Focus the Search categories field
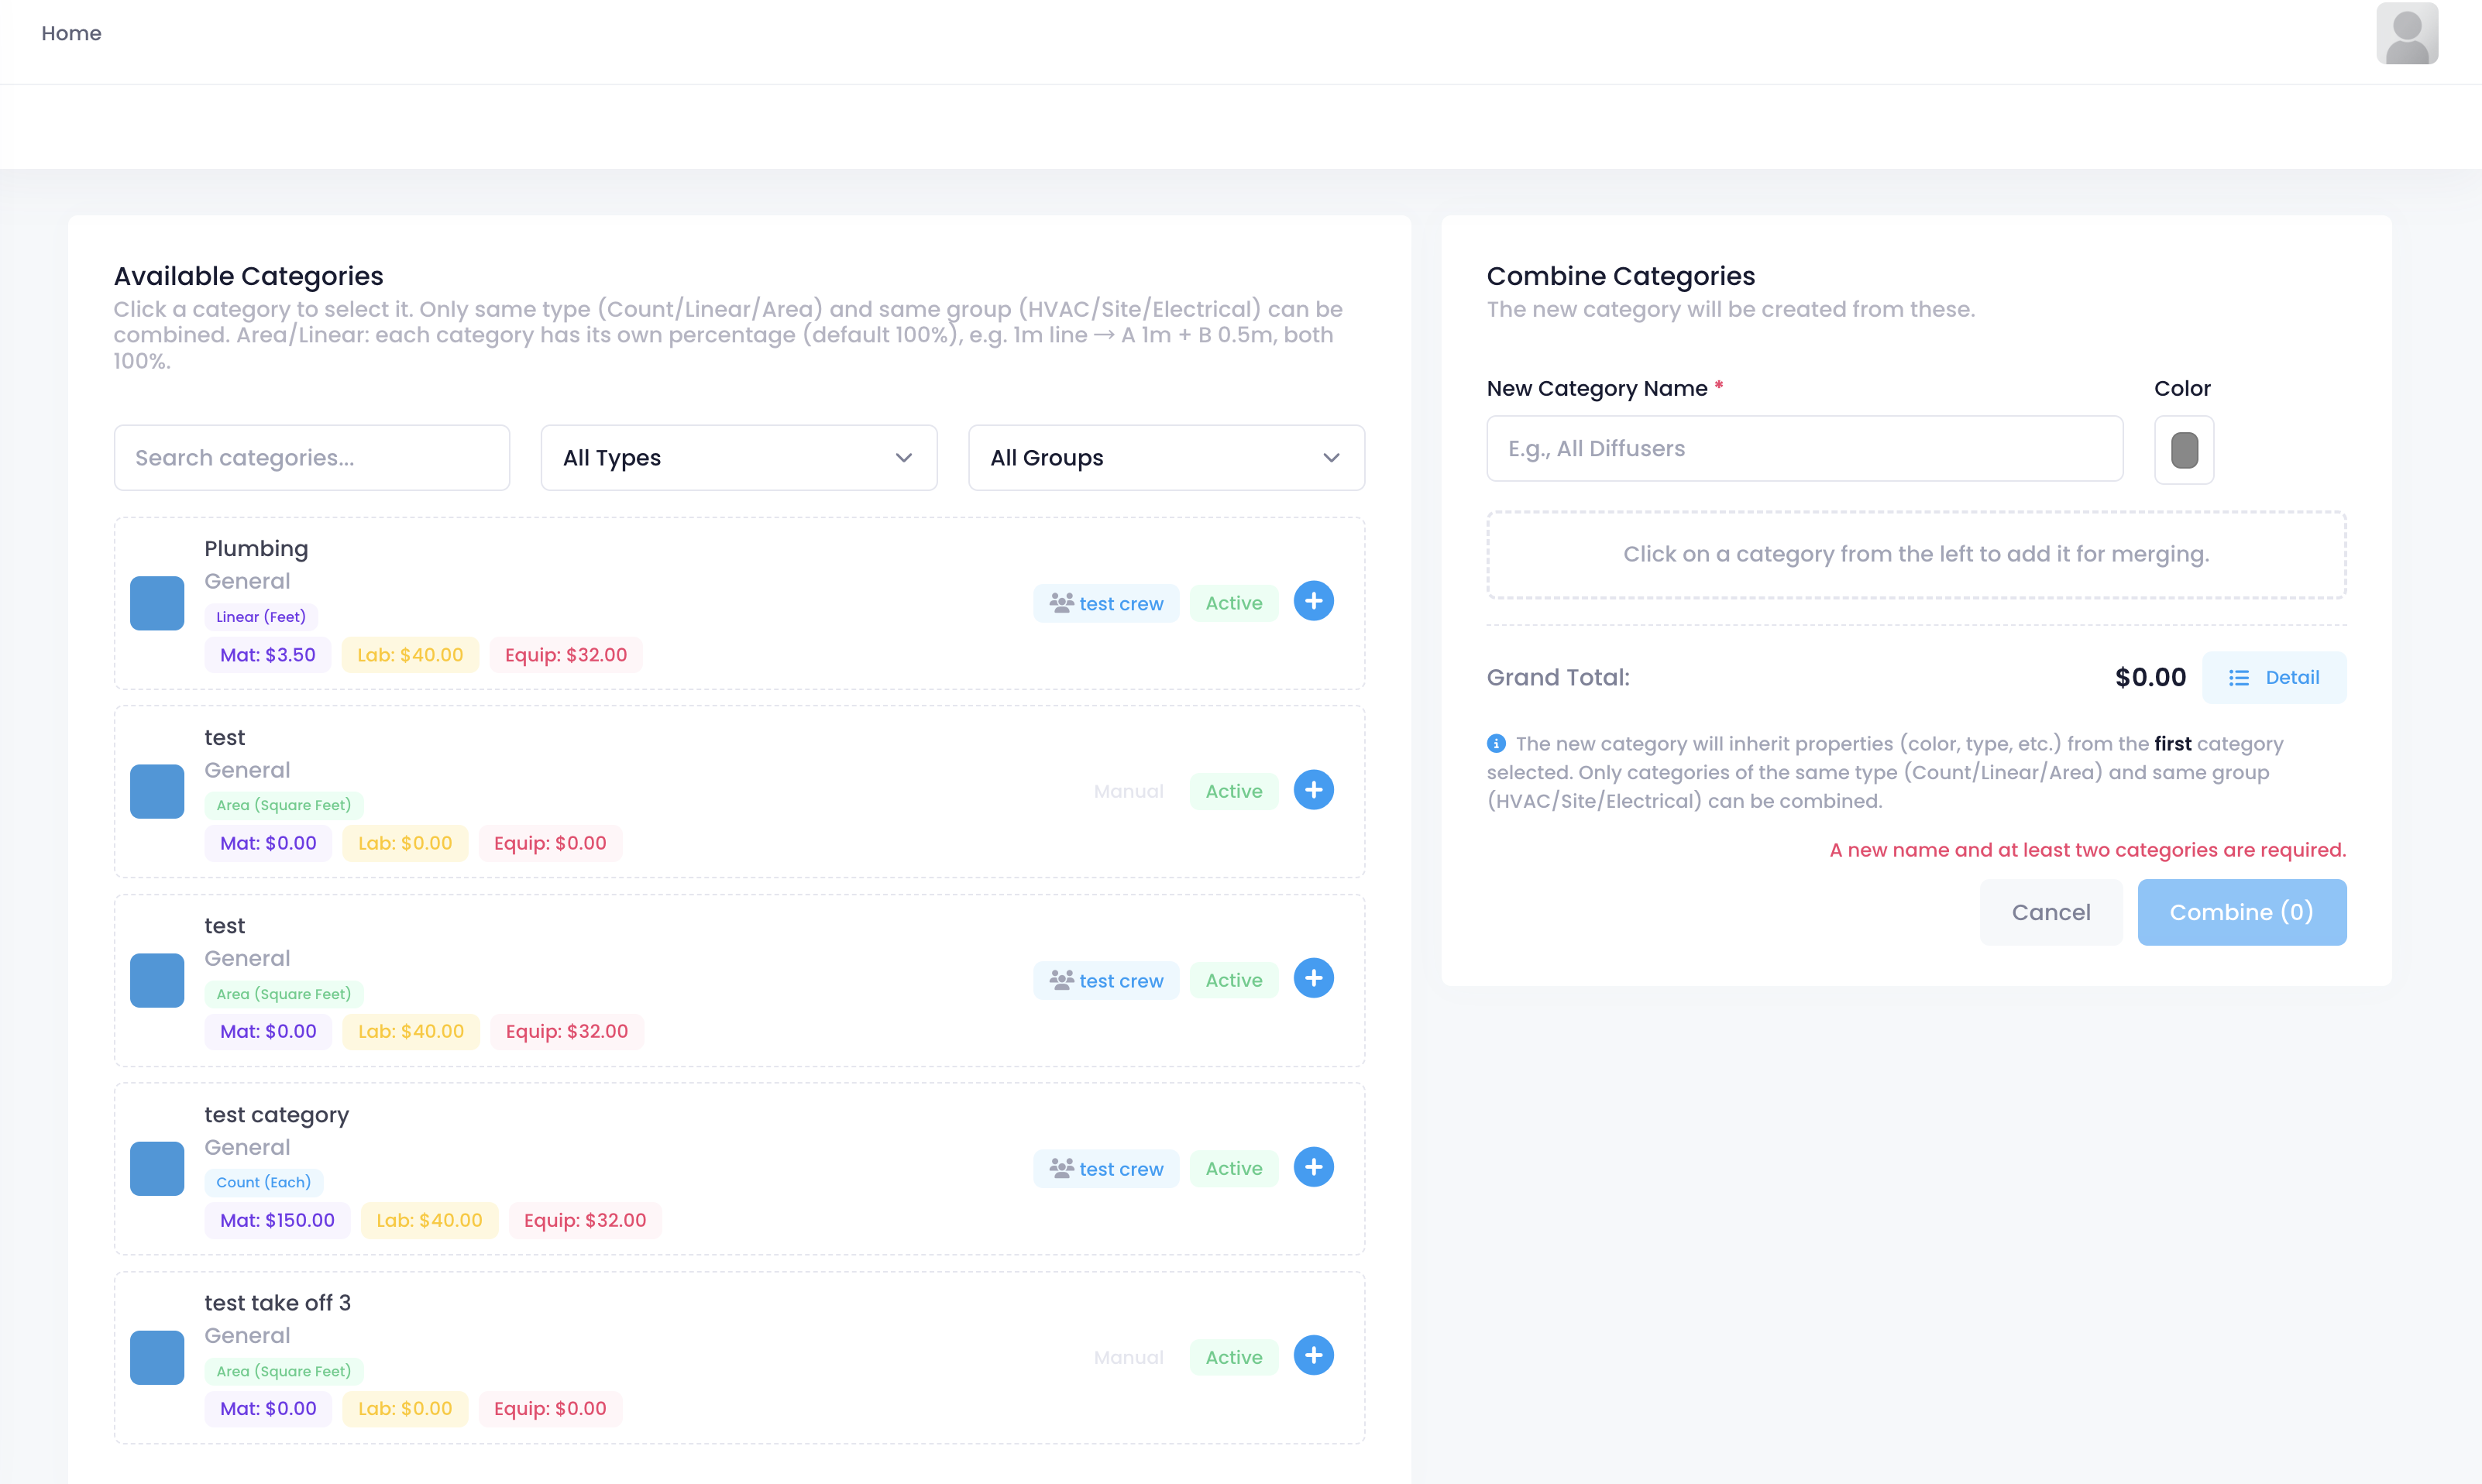The width and height of the screenshot is (2482, 1484). (312, 458)
